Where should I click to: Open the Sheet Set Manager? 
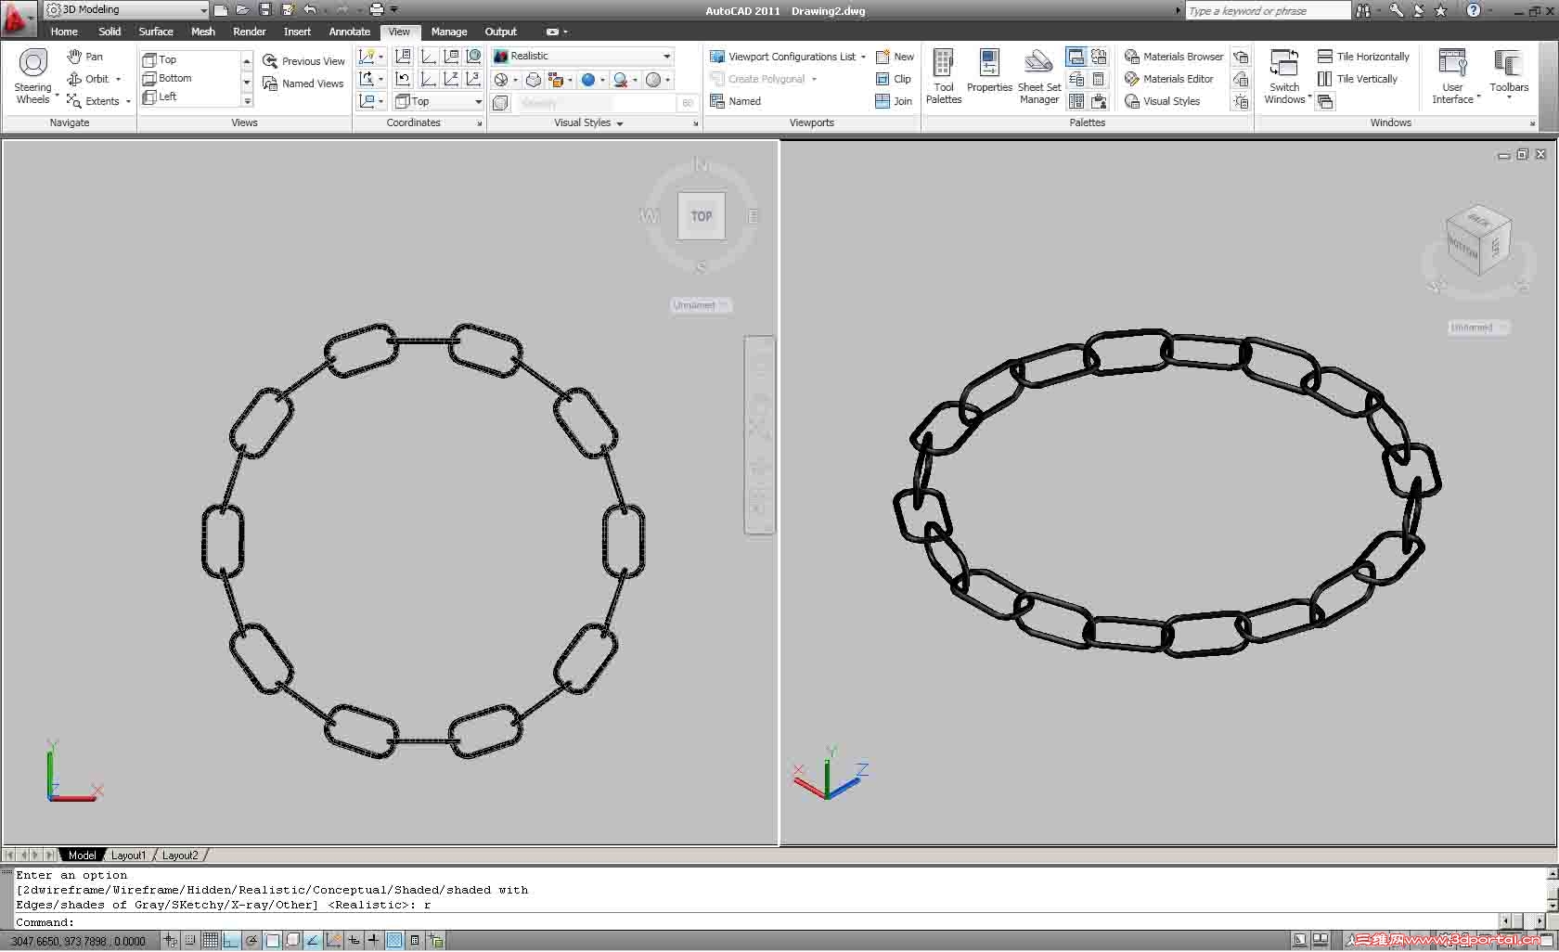tap(1039, 76)
